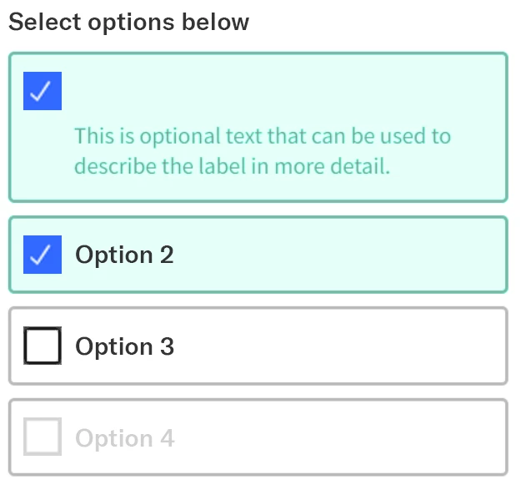Viewport: 521px width, 485px height.
Task: Click the disabled "Option 4" label text
Action: click(124, 438)
